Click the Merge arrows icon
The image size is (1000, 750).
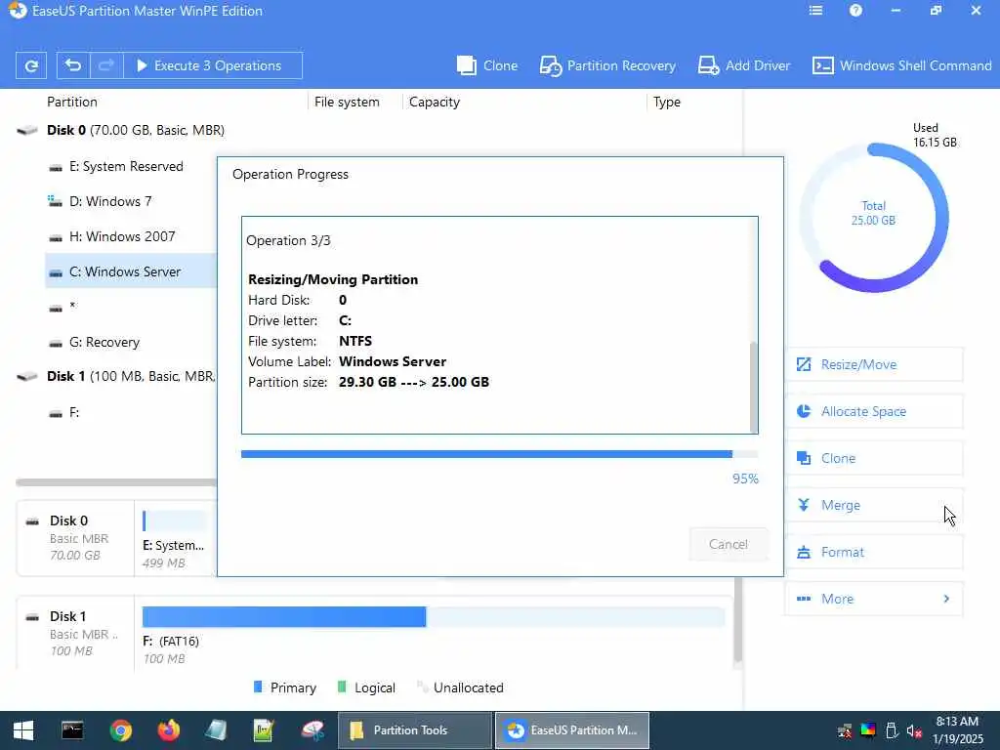(804, 505)
